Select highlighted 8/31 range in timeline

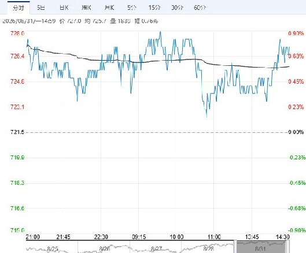tap(261, 247)
